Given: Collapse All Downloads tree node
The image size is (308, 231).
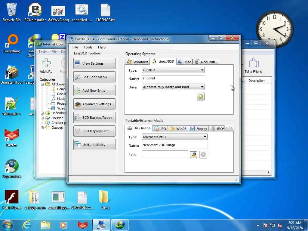Looking at the screenshot, I should tap(42, 84).
